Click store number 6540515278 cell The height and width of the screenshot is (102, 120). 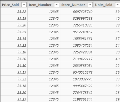point(77,72)
